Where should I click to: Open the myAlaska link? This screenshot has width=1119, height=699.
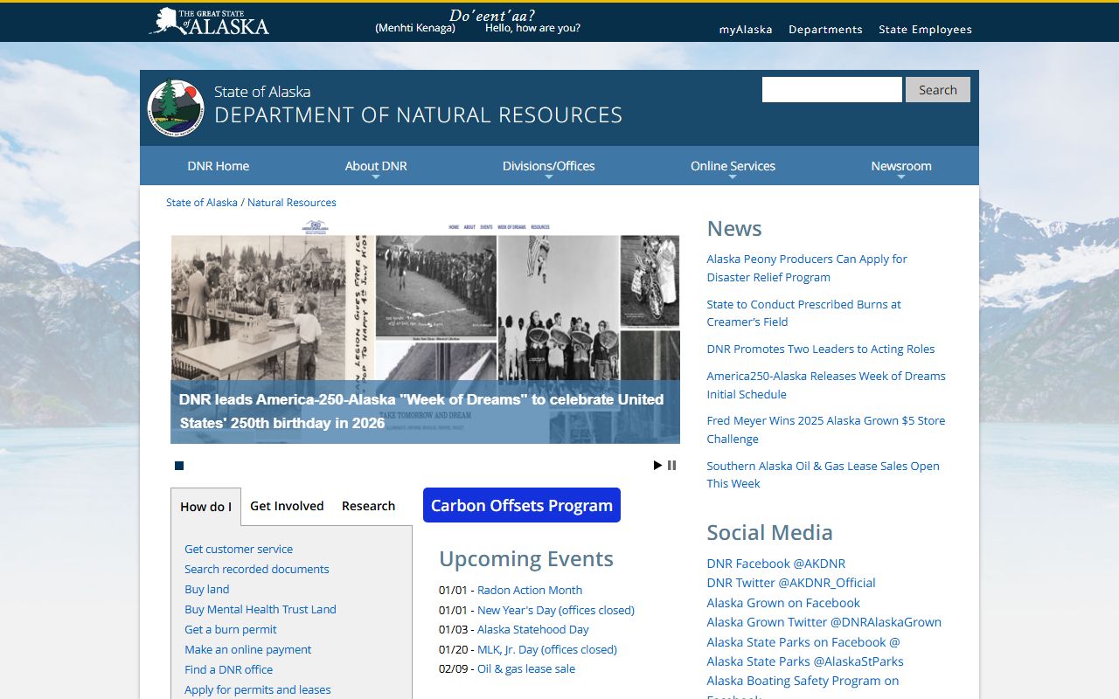[x=746, y=29]
